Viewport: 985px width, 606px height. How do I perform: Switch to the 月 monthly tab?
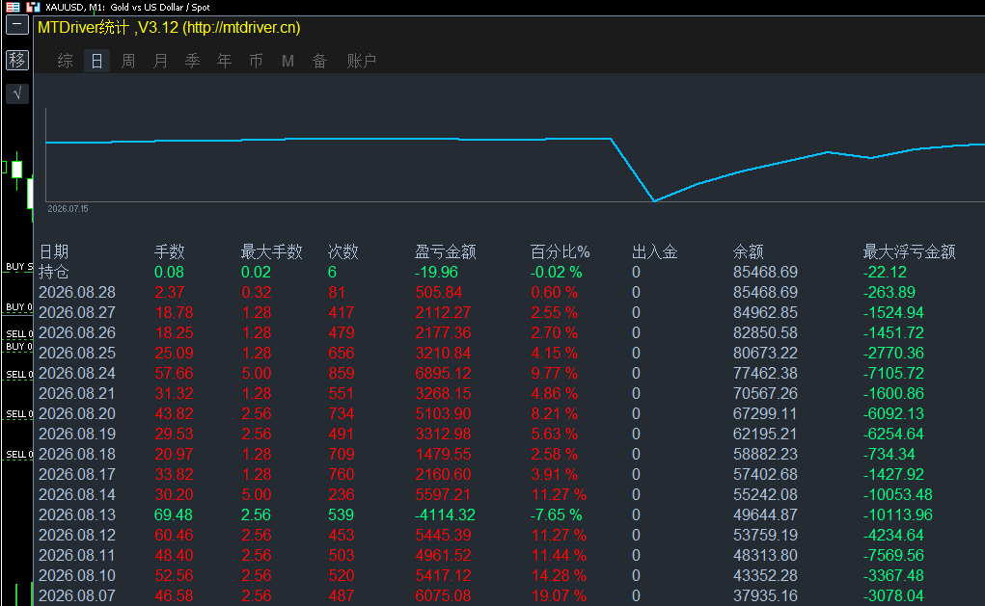(160, 61)
